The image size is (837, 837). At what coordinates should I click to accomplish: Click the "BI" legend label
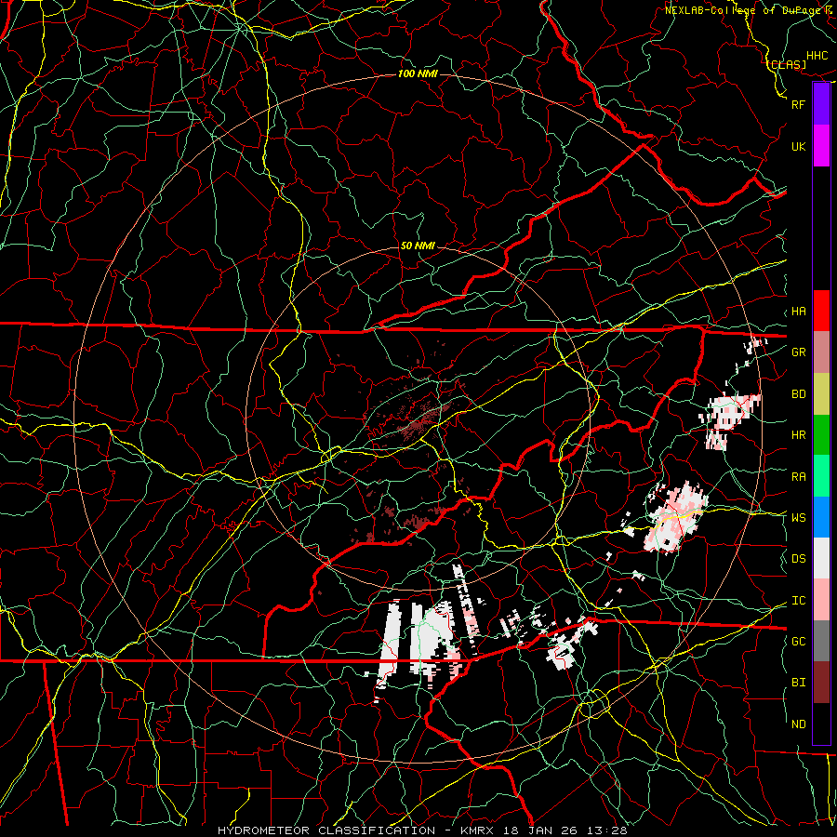[x=798, y=683]
